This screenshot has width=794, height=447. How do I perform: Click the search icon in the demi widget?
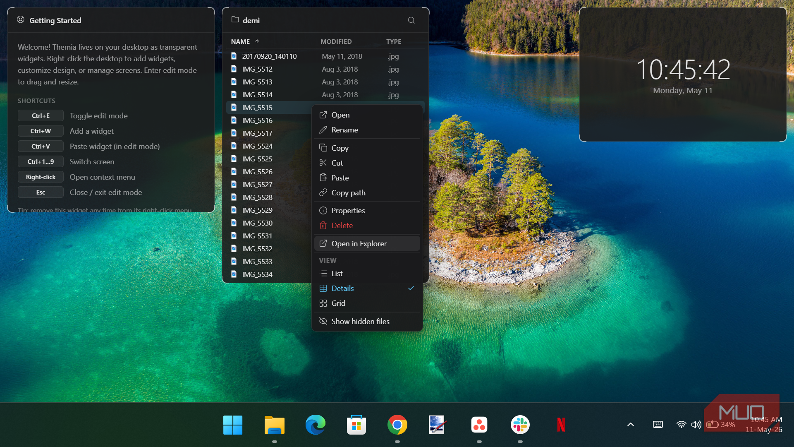coord(411,20)
